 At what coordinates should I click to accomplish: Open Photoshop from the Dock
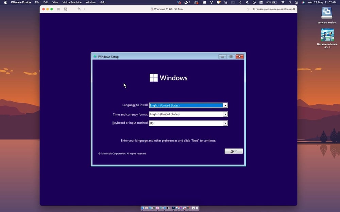click(173, 208)
